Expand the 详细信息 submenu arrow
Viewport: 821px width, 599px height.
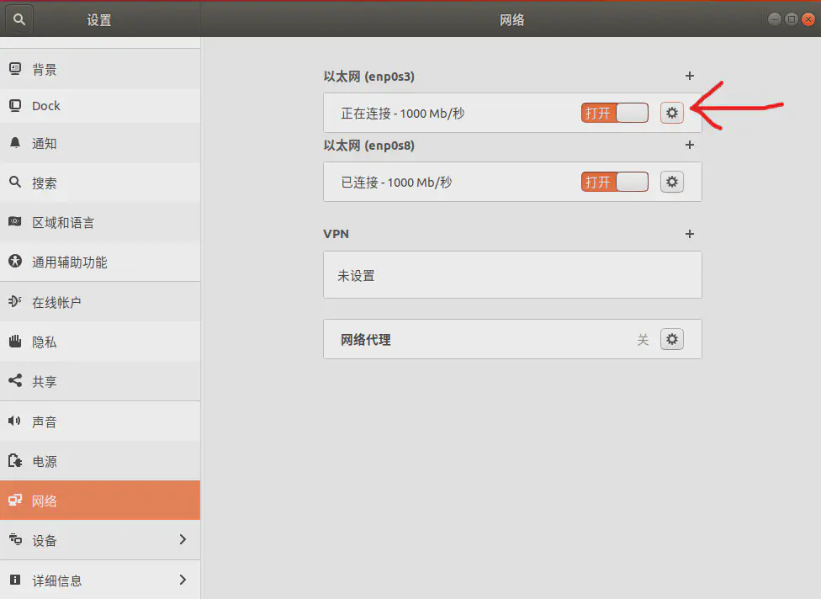[183, 580]
